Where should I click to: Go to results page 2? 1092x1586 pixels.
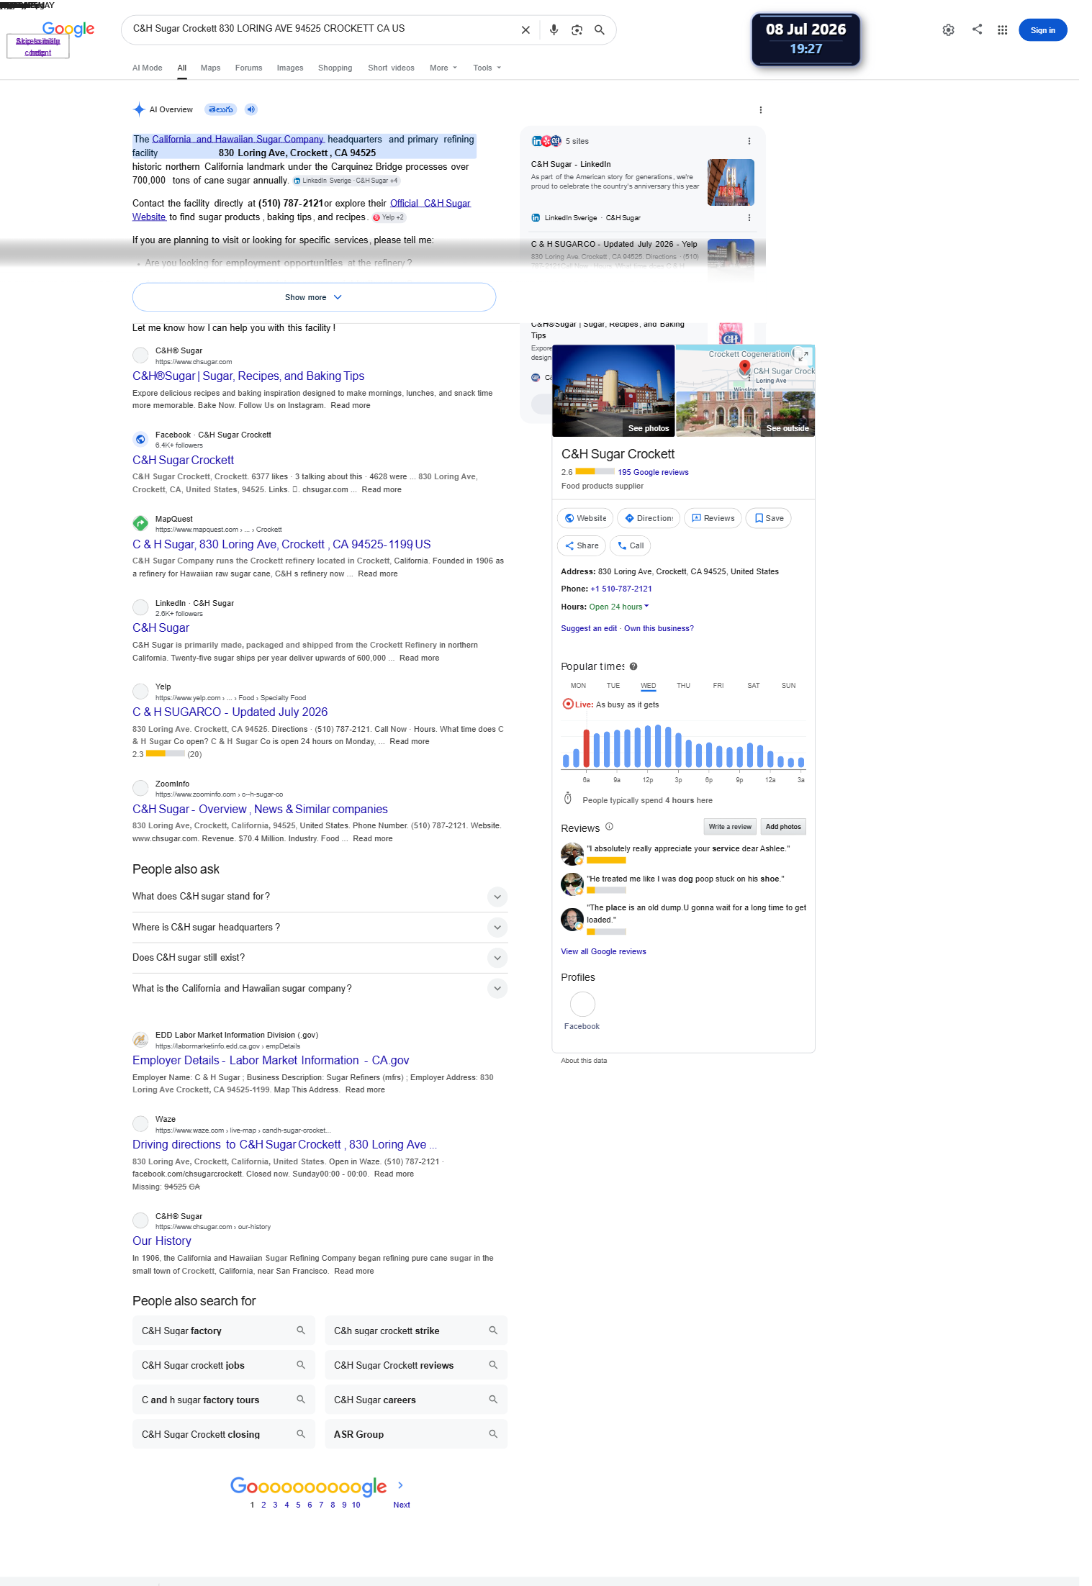tap(263, 1505)
